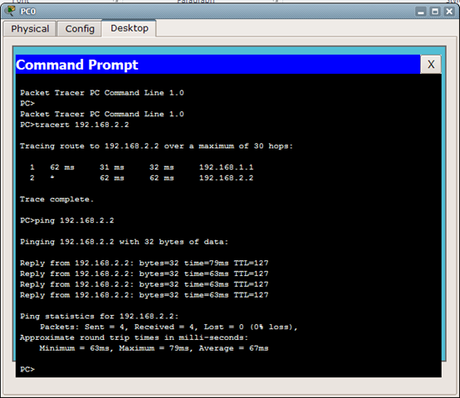This screenshot has width=460, height=398.
Task: Click the tracert 192.168.2.2 command line
Action: tap(75, 124)
